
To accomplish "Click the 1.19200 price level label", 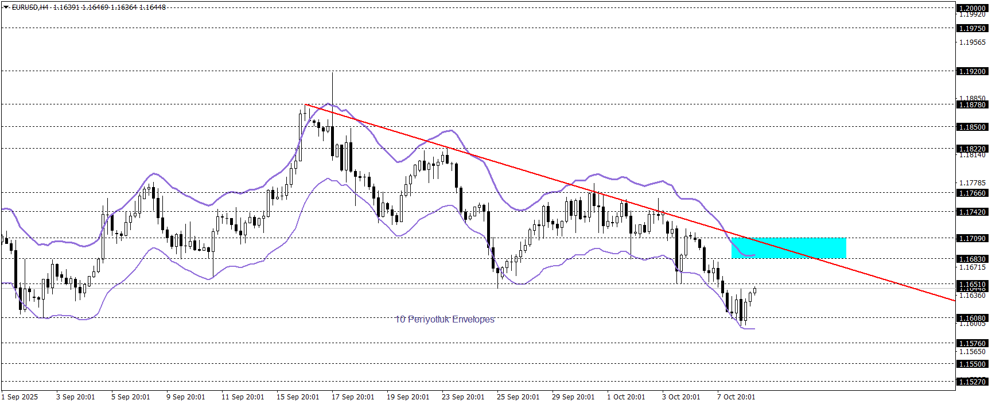I will point(972,72).
